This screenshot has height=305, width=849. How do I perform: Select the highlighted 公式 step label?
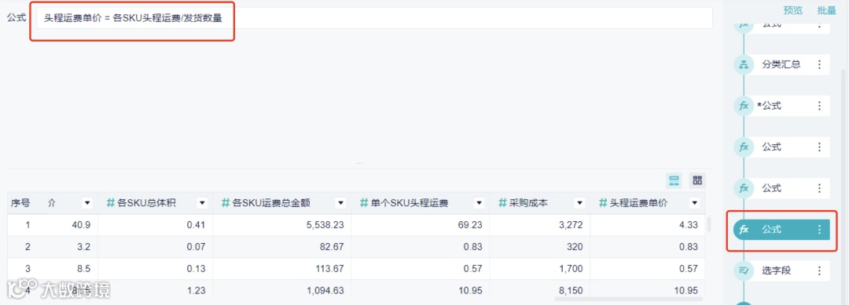[x=772, y=230]
